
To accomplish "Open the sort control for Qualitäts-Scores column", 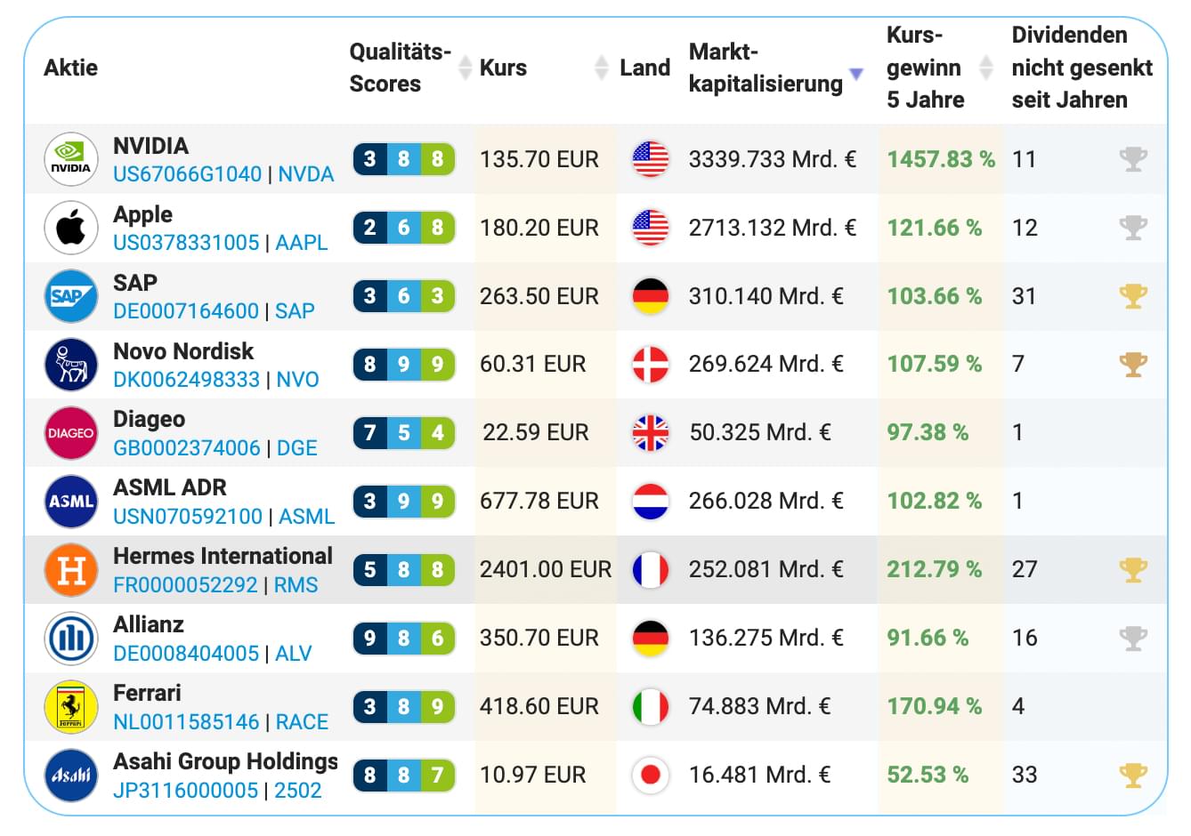I will click(466, 67).
